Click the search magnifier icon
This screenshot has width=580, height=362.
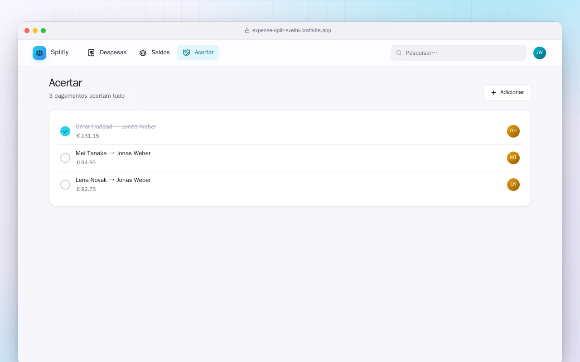coord(399,53)
